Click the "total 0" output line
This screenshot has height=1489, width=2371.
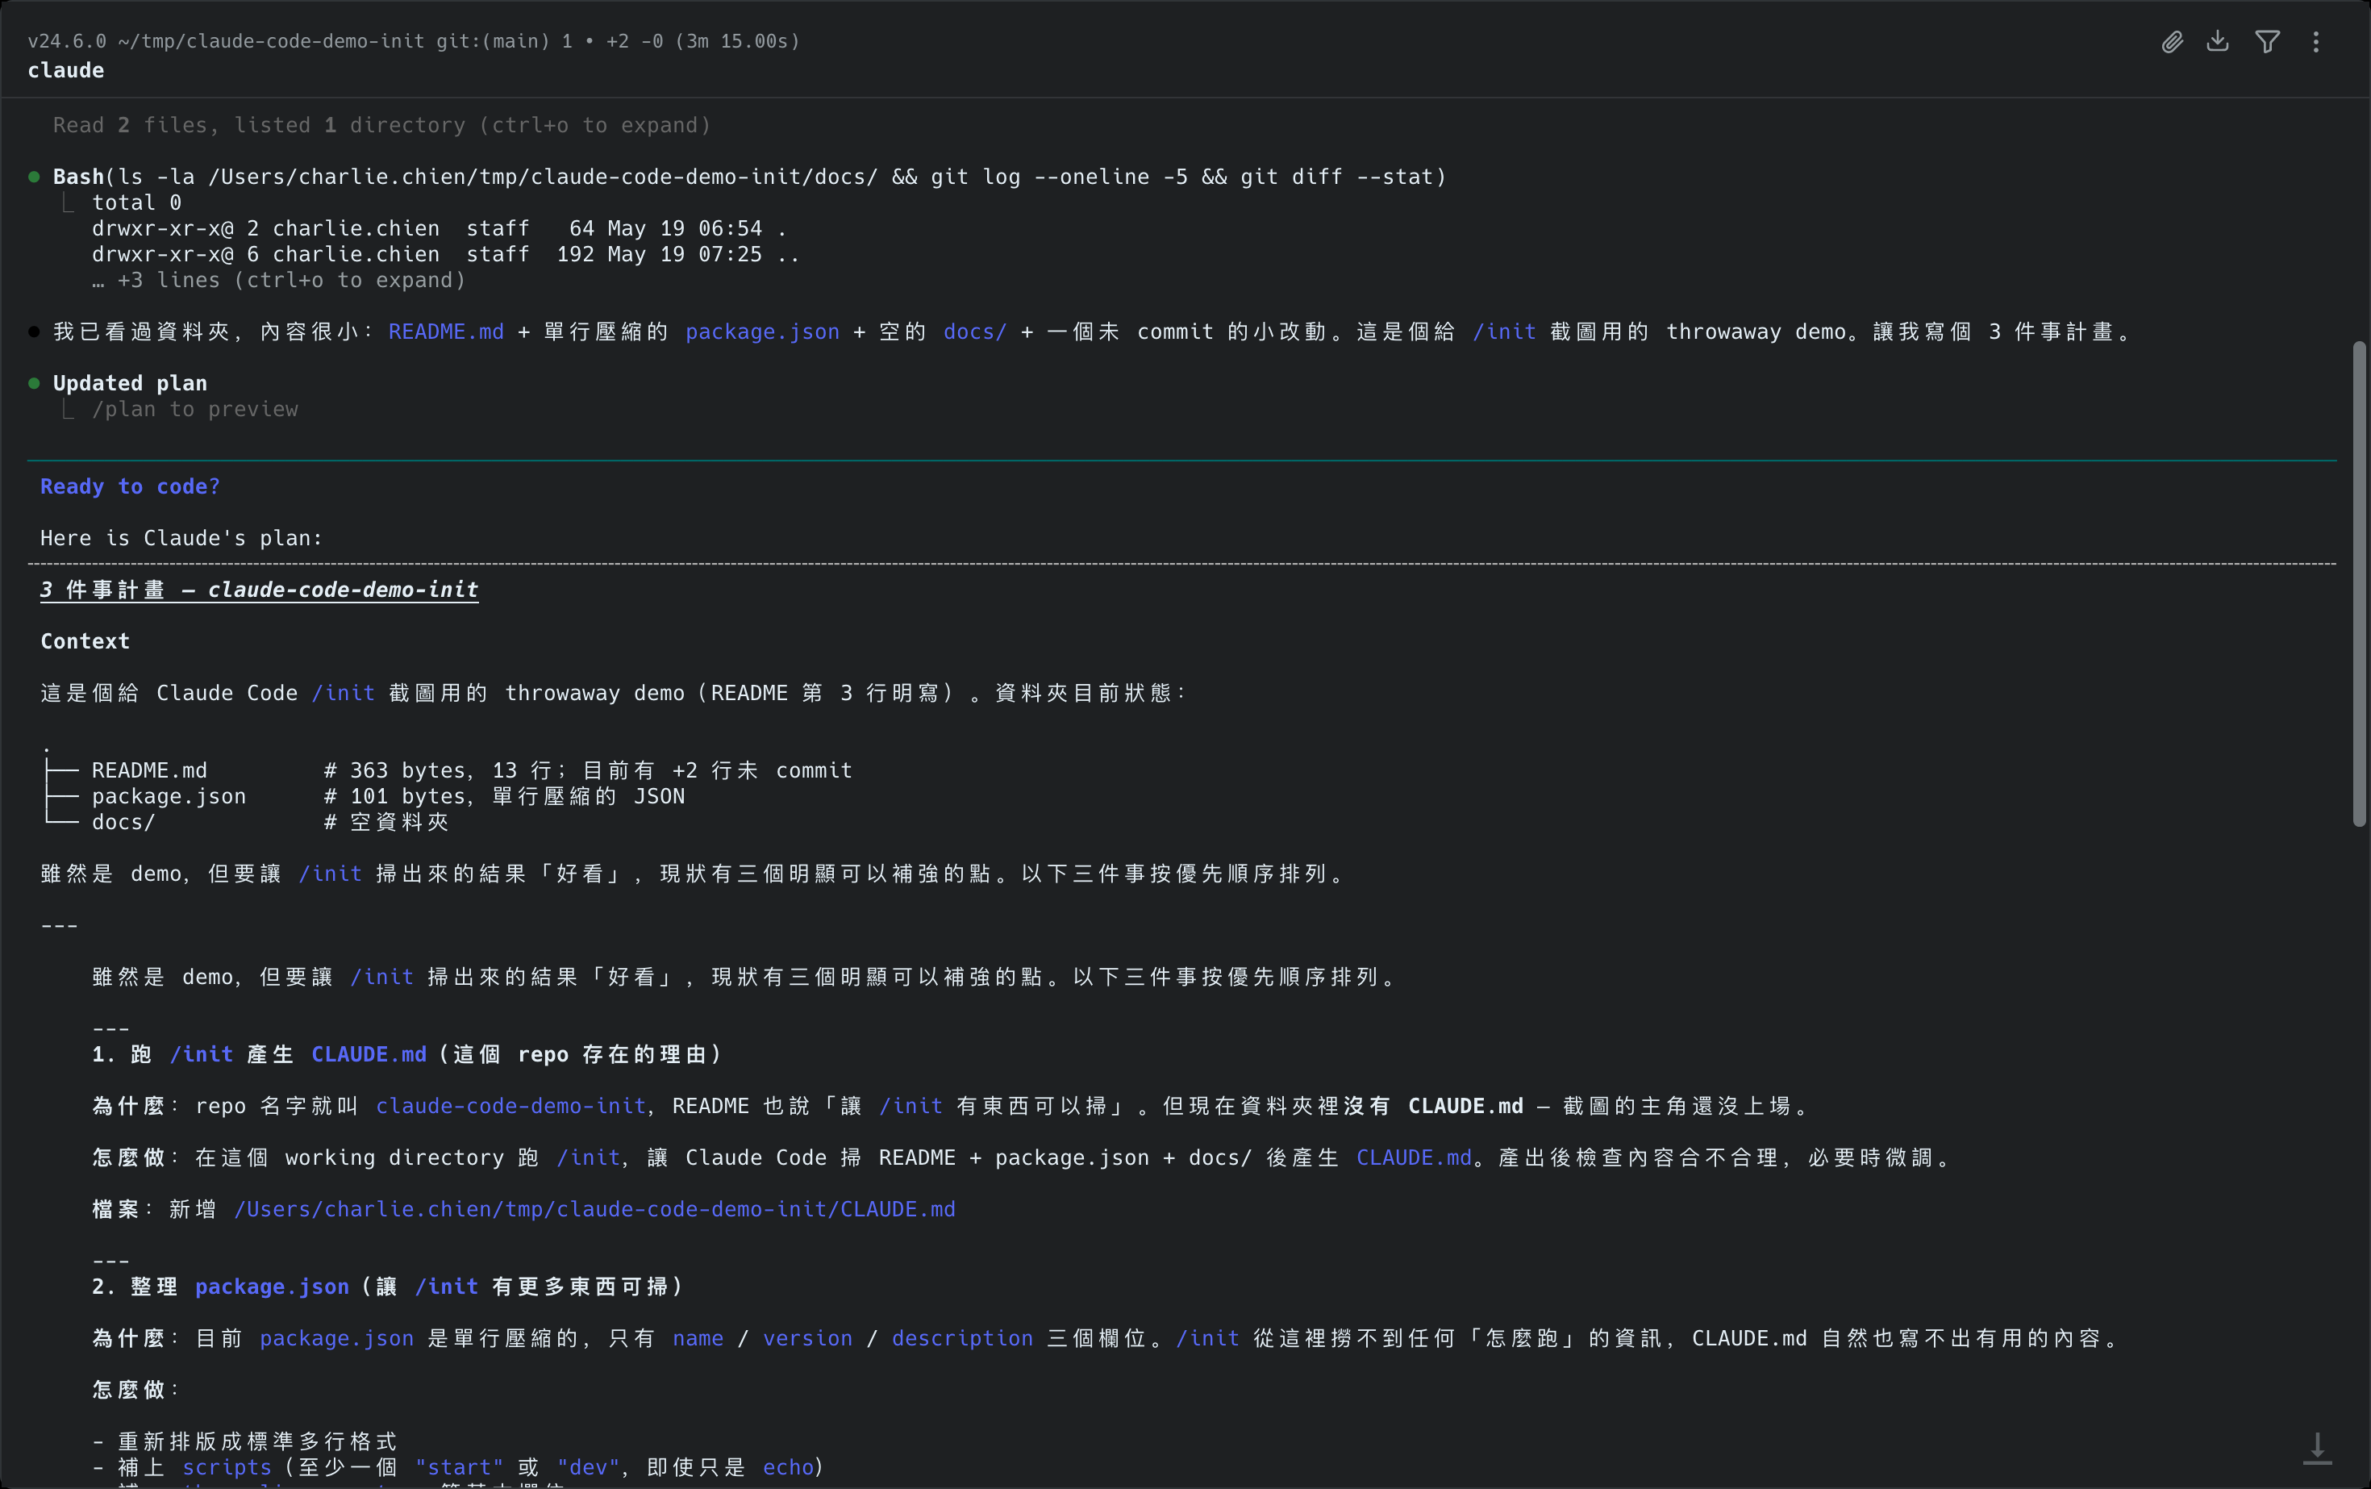pyautogui.click(x=137, y=203)
